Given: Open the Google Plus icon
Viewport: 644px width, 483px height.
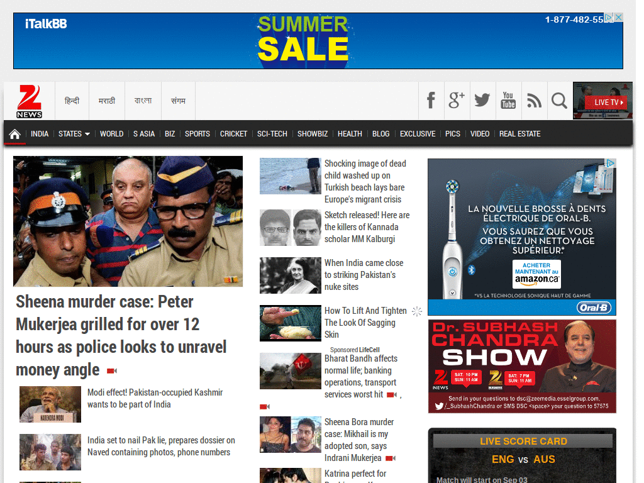Looking at the screenshot, I should (457, 101).
